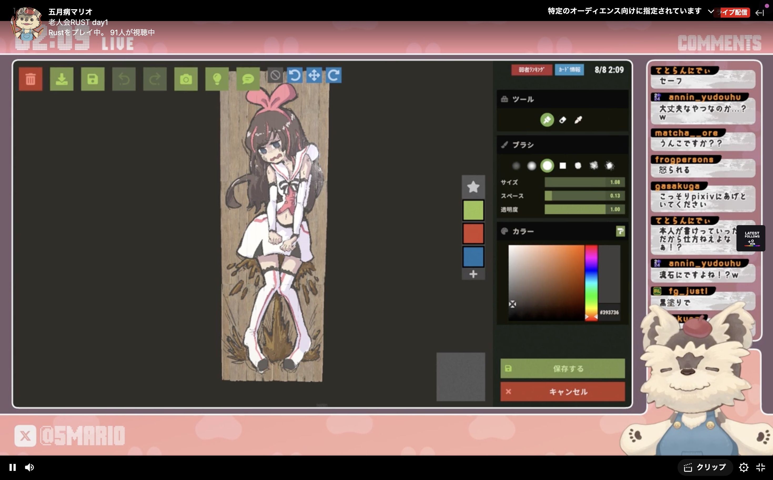Select the eraser tool

(563, 120)
